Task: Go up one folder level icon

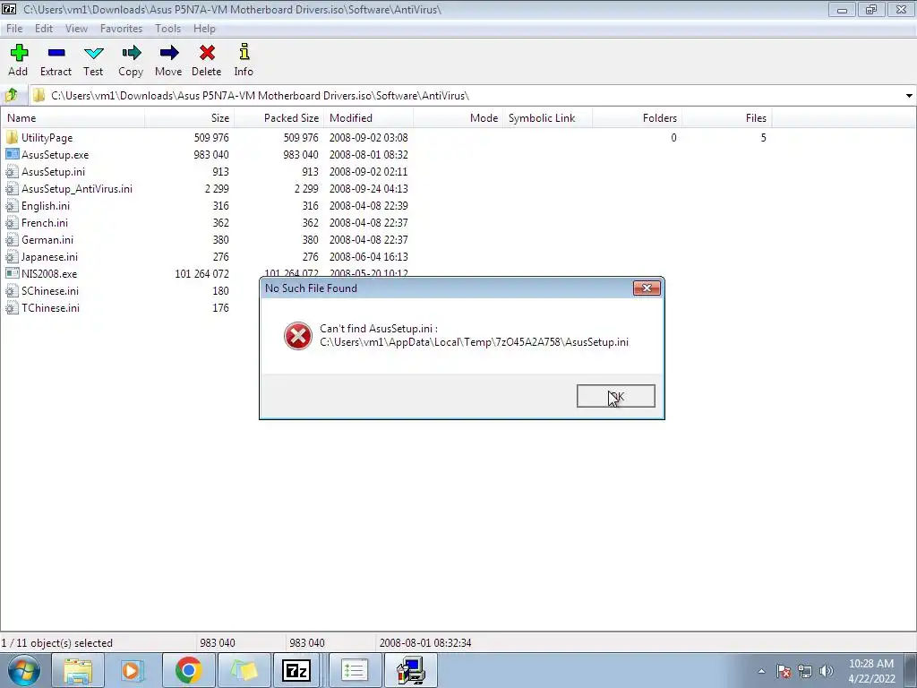Action: click(12, 95)
